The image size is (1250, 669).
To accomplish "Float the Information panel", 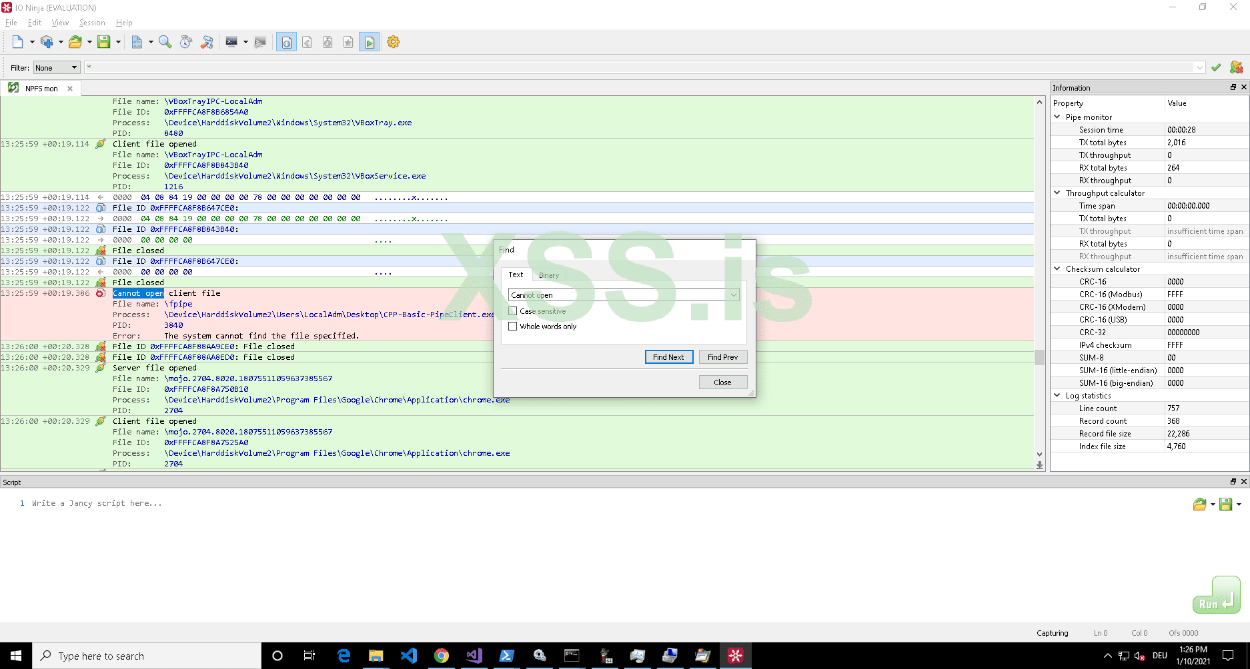I will click(1233, 87).
